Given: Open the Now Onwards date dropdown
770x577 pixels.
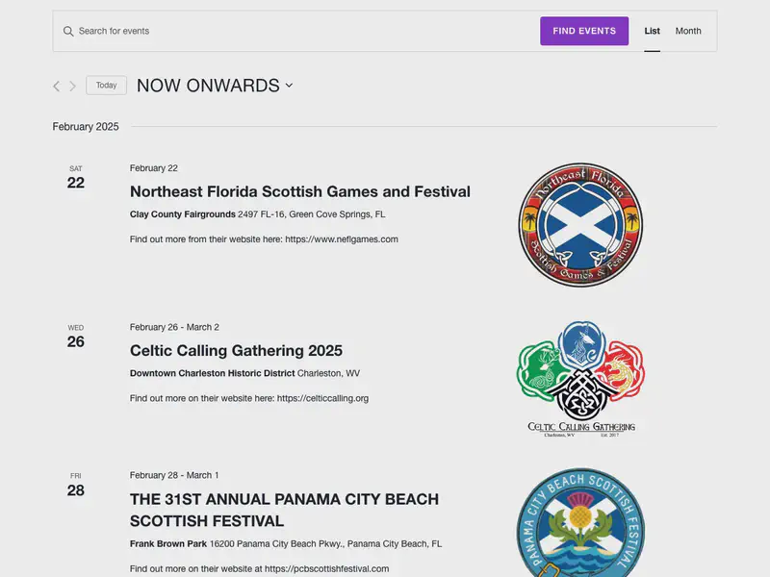Looking at the screenshot, I should pos(215,86).
